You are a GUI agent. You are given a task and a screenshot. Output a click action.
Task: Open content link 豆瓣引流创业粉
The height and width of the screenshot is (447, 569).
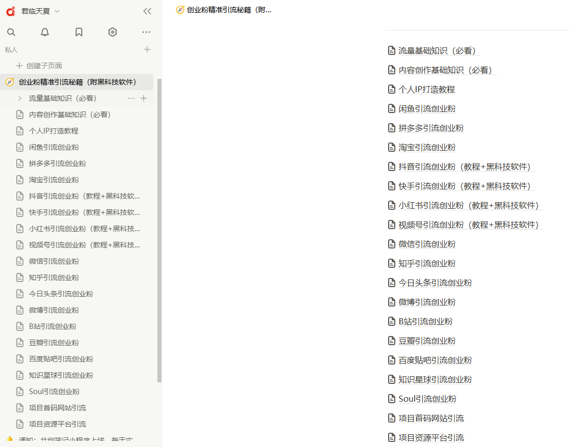427,341
